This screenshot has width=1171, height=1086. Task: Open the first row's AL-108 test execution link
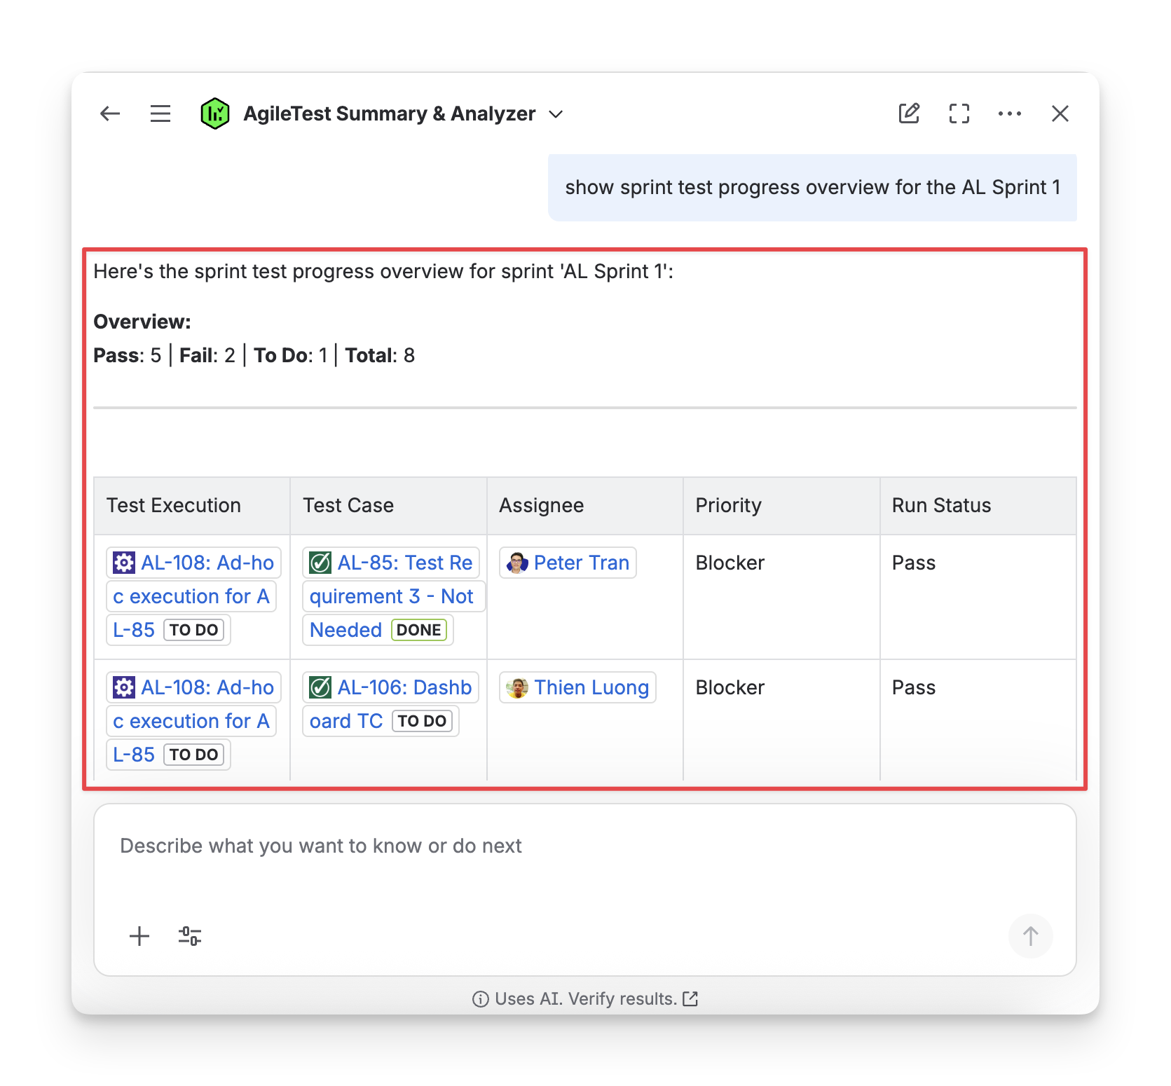tap(207, 563)
